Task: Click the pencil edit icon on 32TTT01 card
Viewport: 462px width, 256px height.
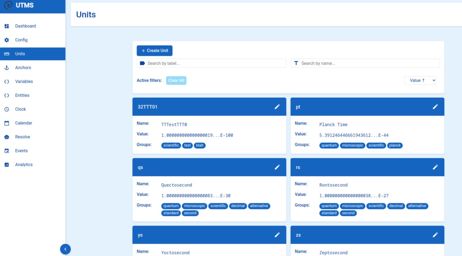Action: pyautogui.click(x=277, y=107)
